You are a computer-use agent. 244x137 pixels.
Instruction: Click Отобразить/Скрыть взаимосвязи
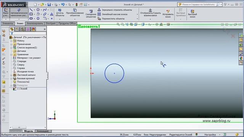tap(150, 13)
